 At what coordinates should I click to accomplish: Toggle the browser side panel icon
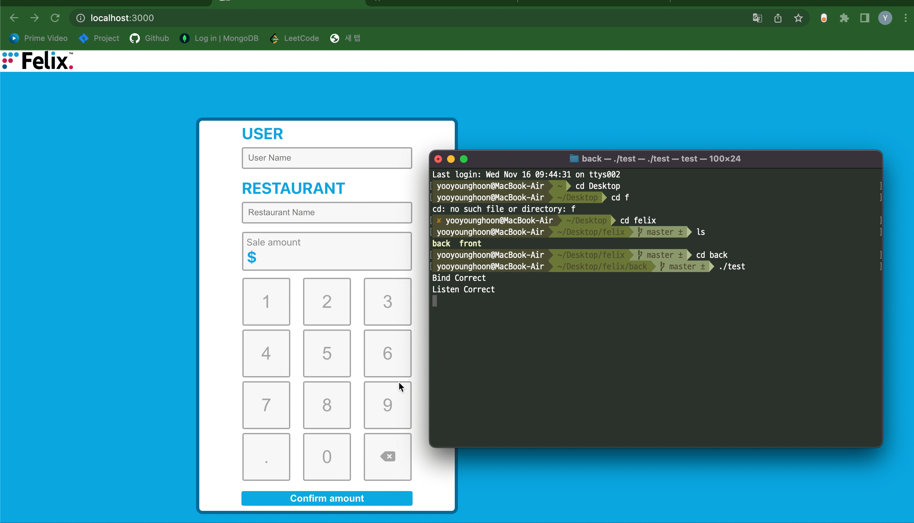point(864,18)
